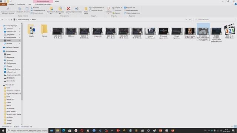Switch to the Вид (View) ribbon tab
The height and width of the screenshot is (133, 237).
(30, 4)
